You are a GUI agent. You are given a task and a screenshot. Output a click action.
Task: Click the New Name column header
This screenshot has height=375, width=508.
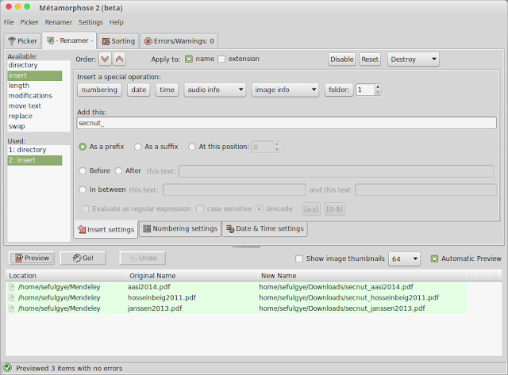(x=362, y=276)
